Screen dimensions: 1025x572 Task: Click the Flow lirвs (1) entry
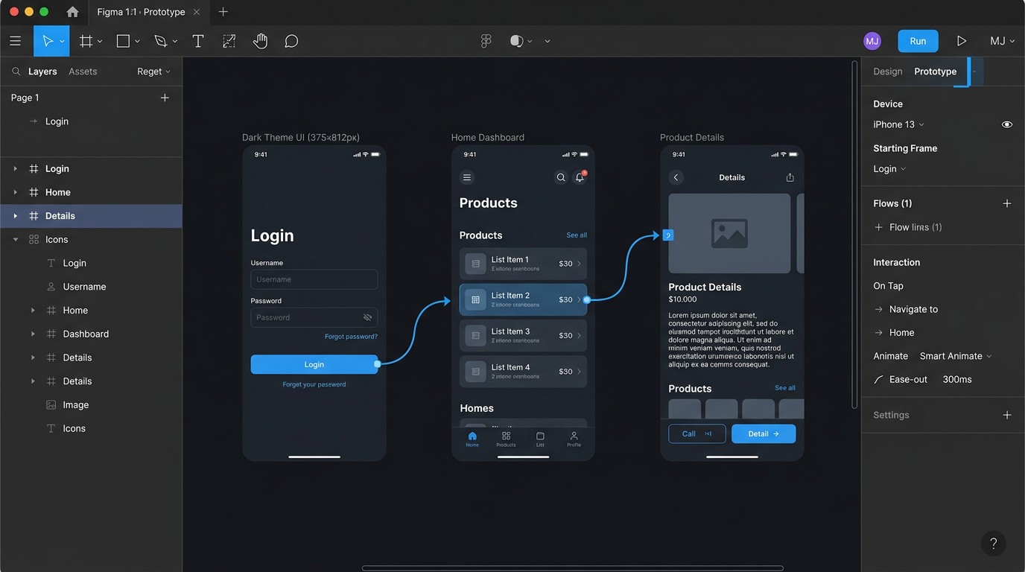pyautogui.click(x=915, y=227)
